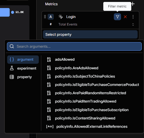
Task: Switch to the experiment category
Action: tap(23, 68)
